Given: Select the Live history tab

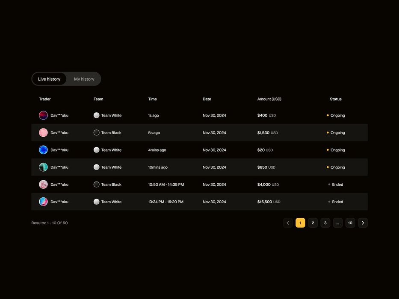Looking at the screenshot, I should tap(49, 79).
